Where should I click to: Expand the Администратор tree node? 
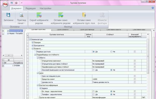tap(8, 31)
